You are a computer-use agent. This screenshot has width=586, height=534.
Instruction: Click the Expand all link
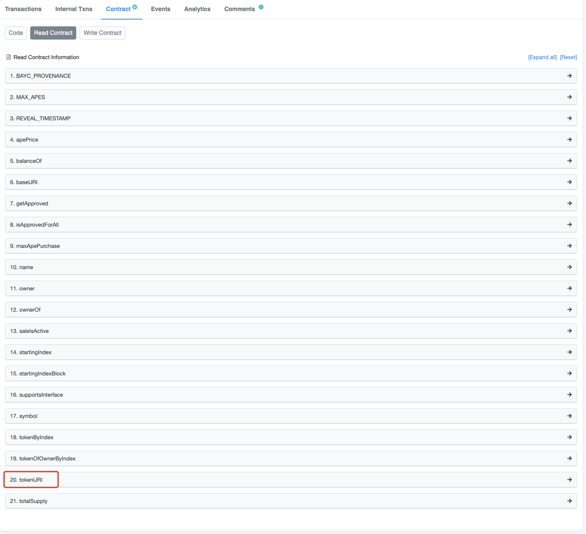click(543, 57)
